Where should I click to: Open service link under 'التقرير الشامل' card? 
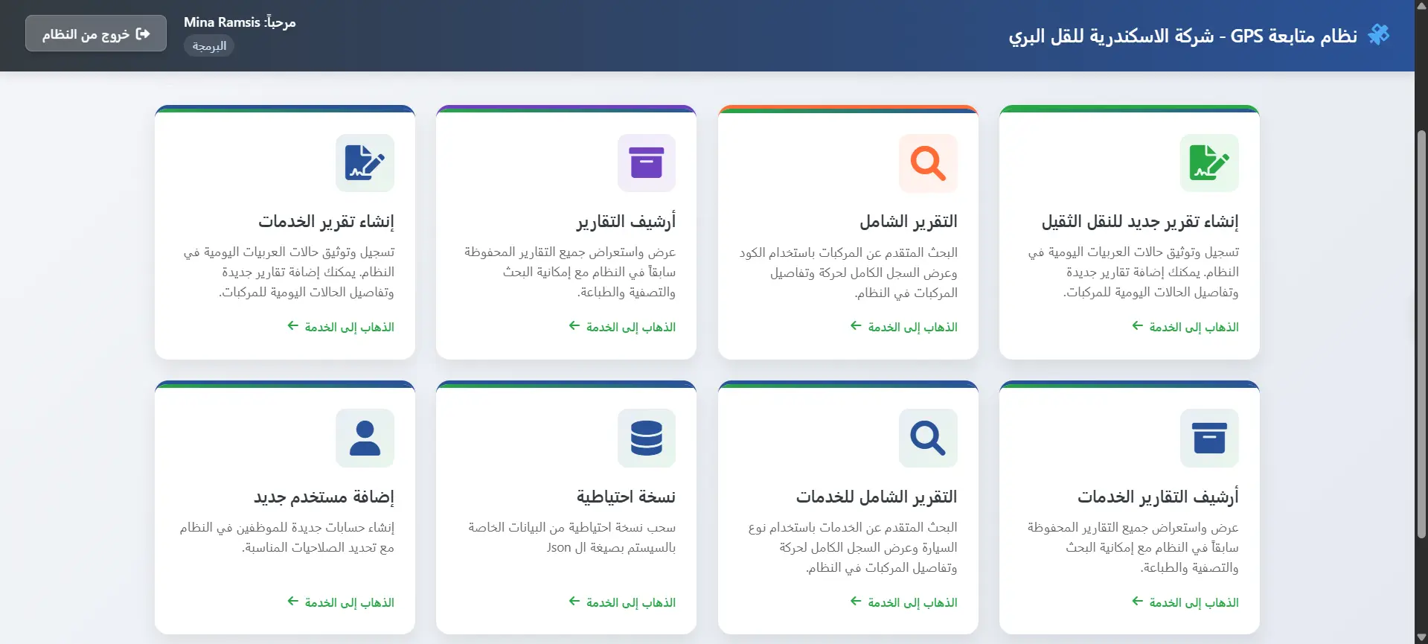(903, 327)
